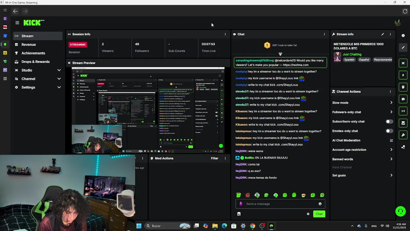The width and height of the screenshot is (410, 231).
Task: Open the Mod Actions Filter
Action: pyautogui.click(x=215, y=158)
